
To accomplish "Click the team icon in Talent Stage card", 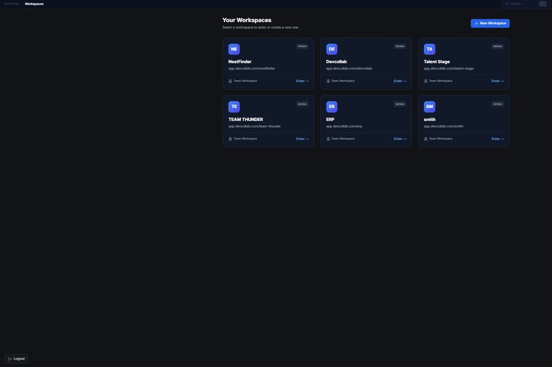I will click(x=425, y=81).
